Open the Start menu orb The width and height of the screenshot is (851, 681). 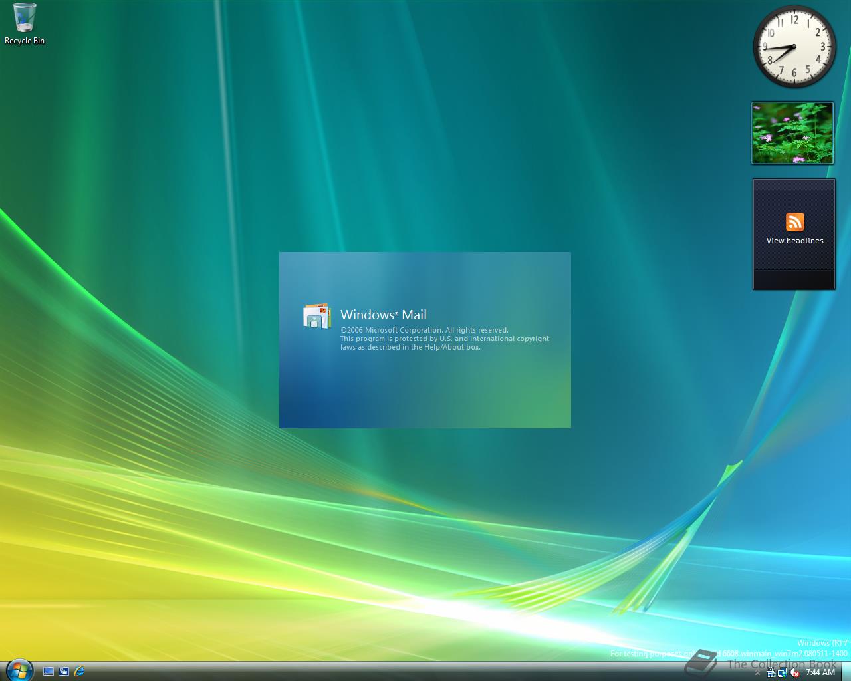(19, 670)
